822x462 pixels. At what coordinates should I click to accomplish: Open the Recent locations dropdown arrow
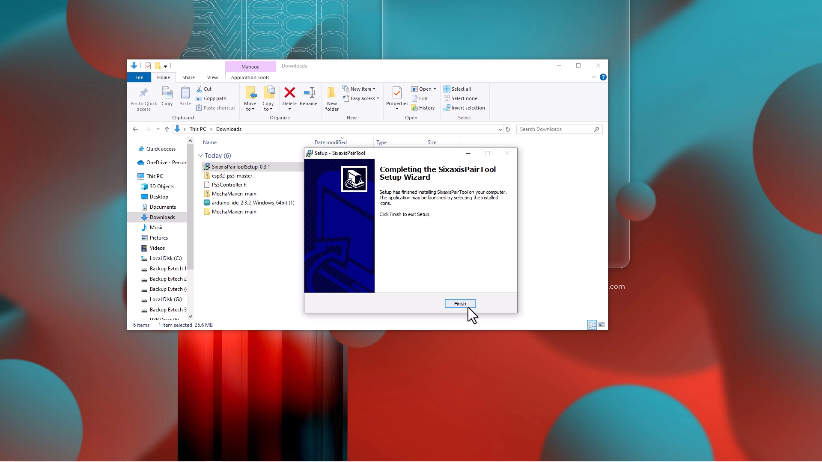click(158, 129)
